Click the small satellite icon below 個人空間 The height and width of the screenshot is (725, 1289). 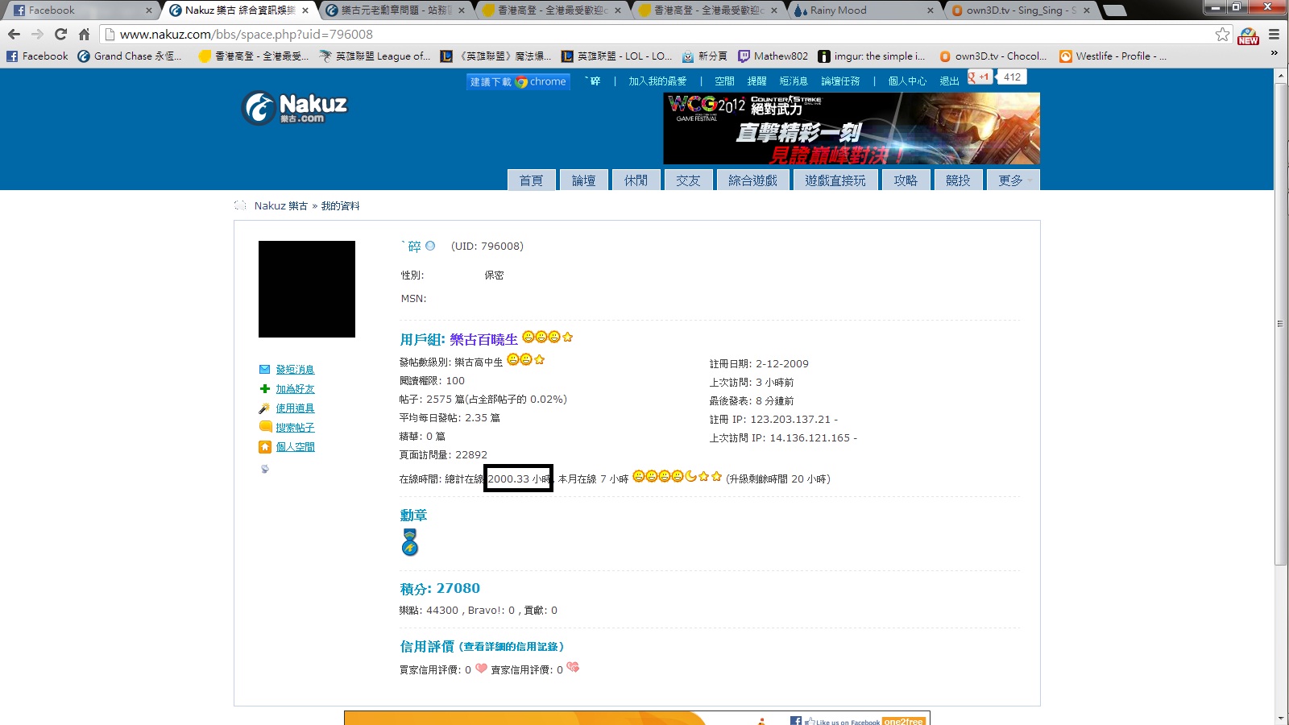point(264,469)
